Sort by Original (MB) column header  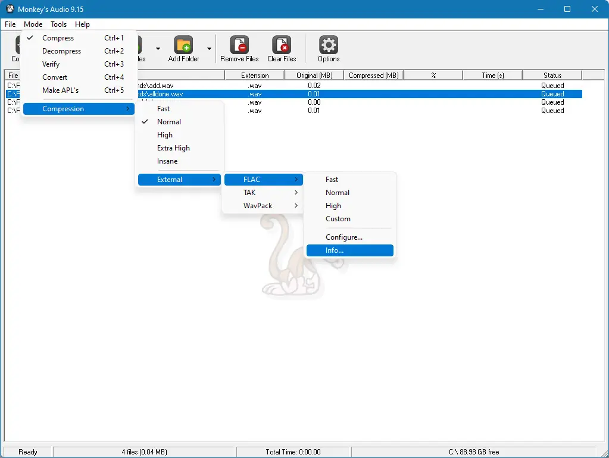click(x=314, y=76)
